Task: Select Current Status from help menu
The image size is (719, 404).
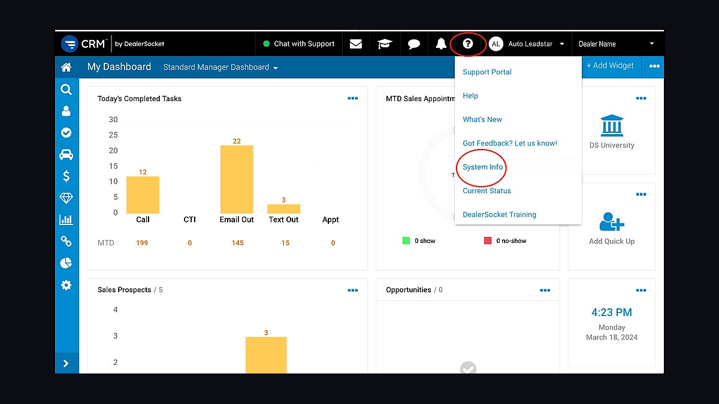Action: (487, 191)
